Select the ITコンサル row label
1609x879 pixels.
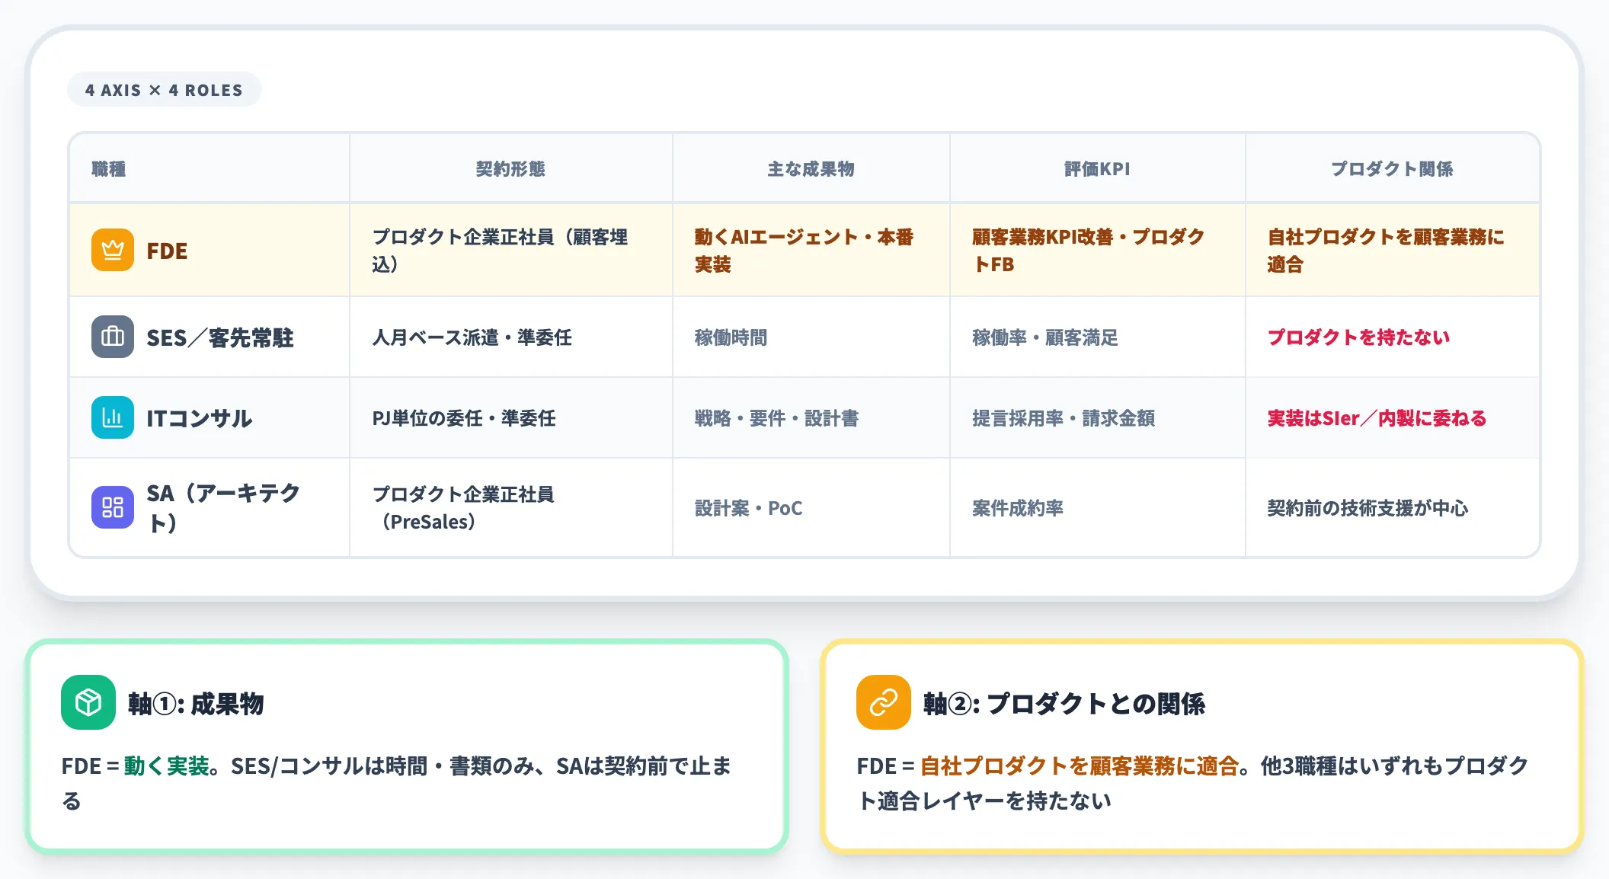coord(199,418)
